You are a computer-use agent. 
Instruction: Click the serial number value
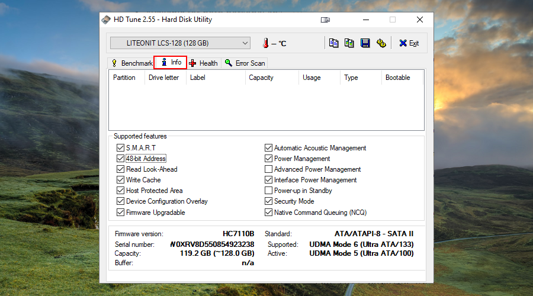[212, 244]
